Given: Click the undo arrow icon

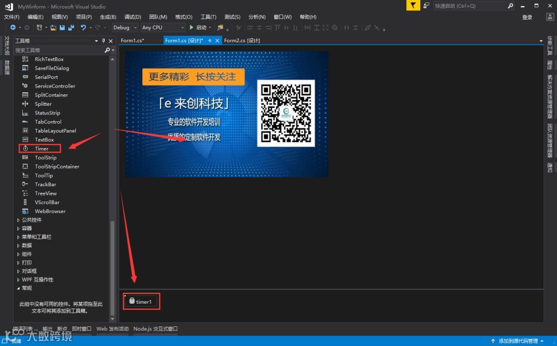Looking at the screenshot, I should [83, 27].
